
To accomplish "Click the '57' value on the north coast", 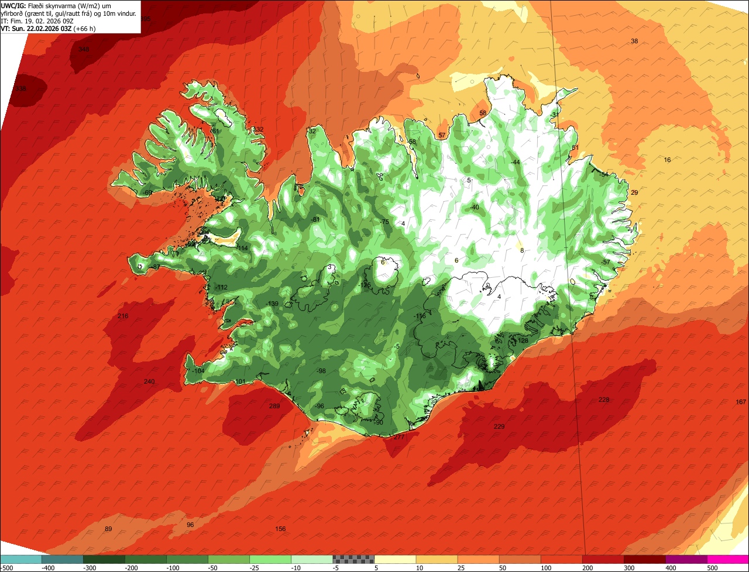I will [442, 135].
